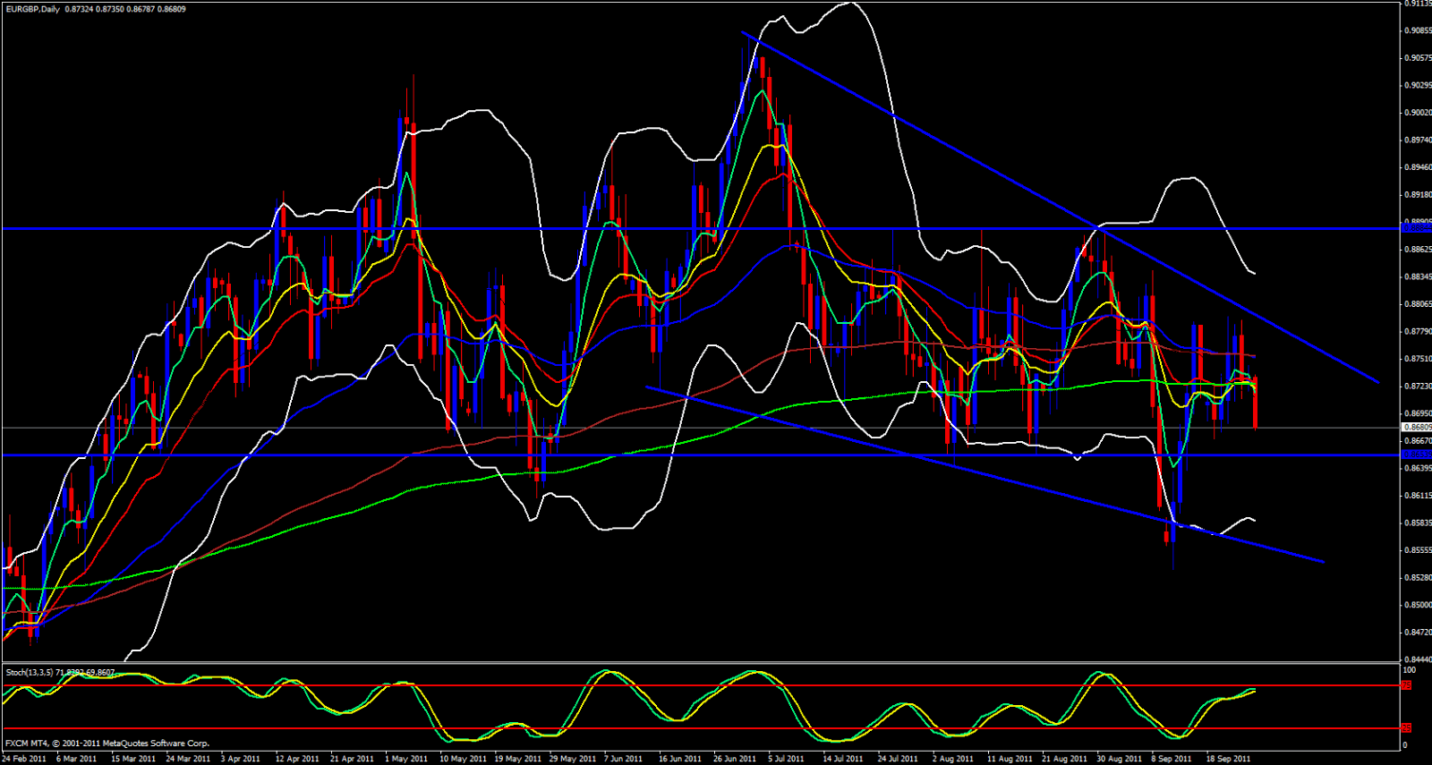Click the 0.91135 top price scale label
The width and height of the screenshot is (1432, 765).
pyautogui.click(x=1417, y=4)
